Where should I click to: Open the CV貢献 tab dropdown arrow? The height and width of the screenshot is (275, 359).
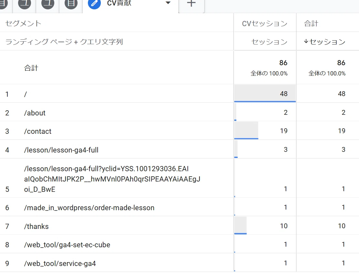coord(168,3)
